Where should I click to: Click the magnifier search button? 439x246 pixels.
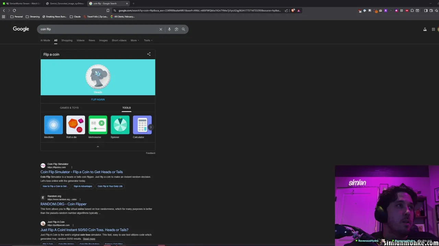(x=183, y=29)
